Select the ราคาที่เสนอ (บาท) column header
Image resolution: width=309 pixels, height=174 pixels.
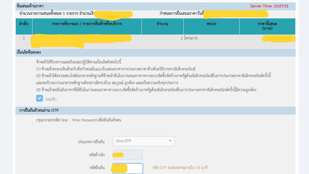pyautogui.click(x=267, y=26)
